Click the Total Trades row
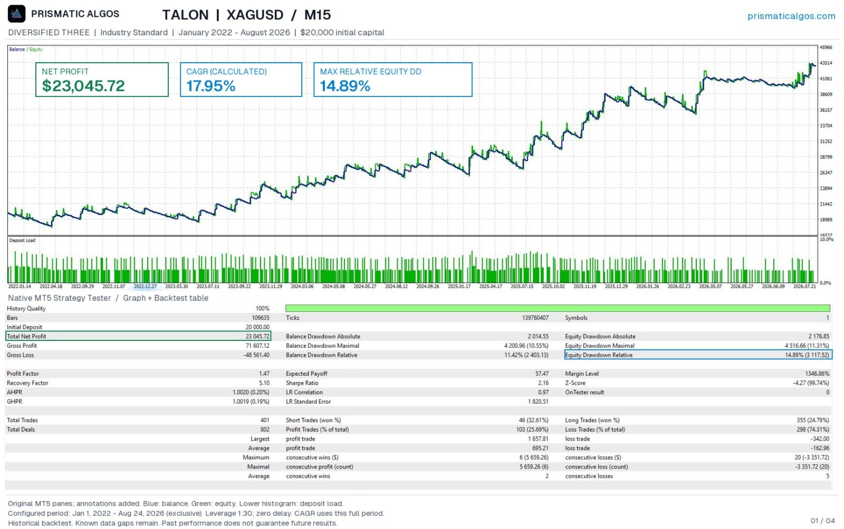 click(138, 420)
